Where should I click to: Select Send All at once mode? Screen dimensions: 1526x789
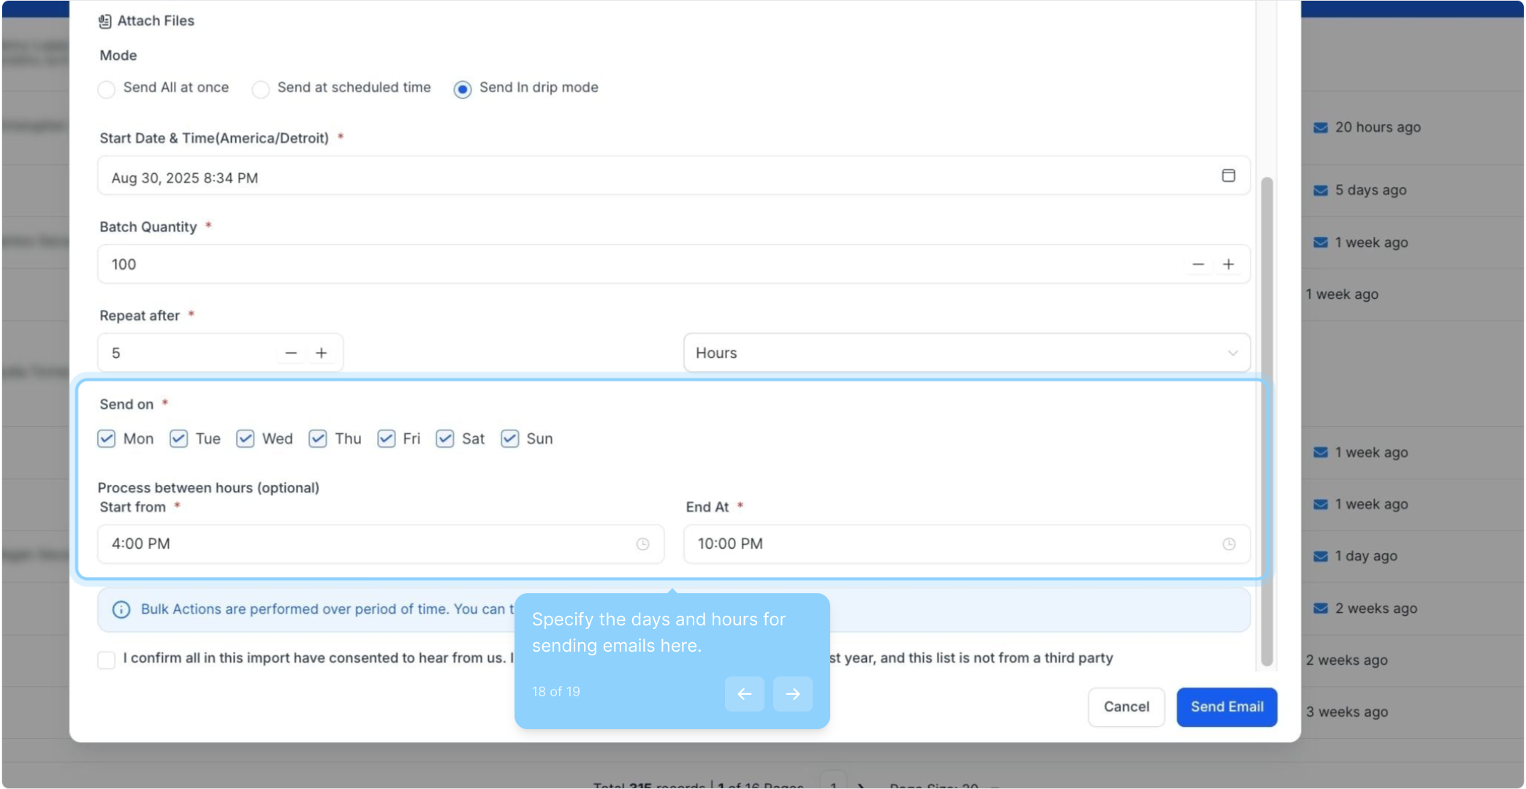(x=107, y=89)
